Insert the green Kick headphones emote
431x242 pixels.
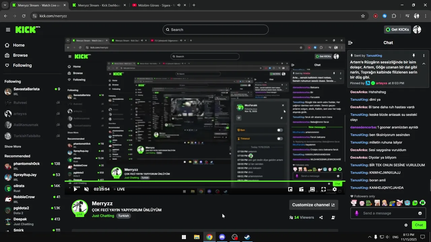tap(423, 203)
